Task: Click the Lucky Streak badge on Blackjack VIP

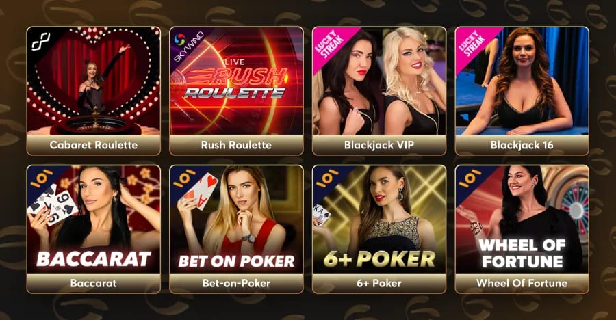Action: click(x=330, y=44)
